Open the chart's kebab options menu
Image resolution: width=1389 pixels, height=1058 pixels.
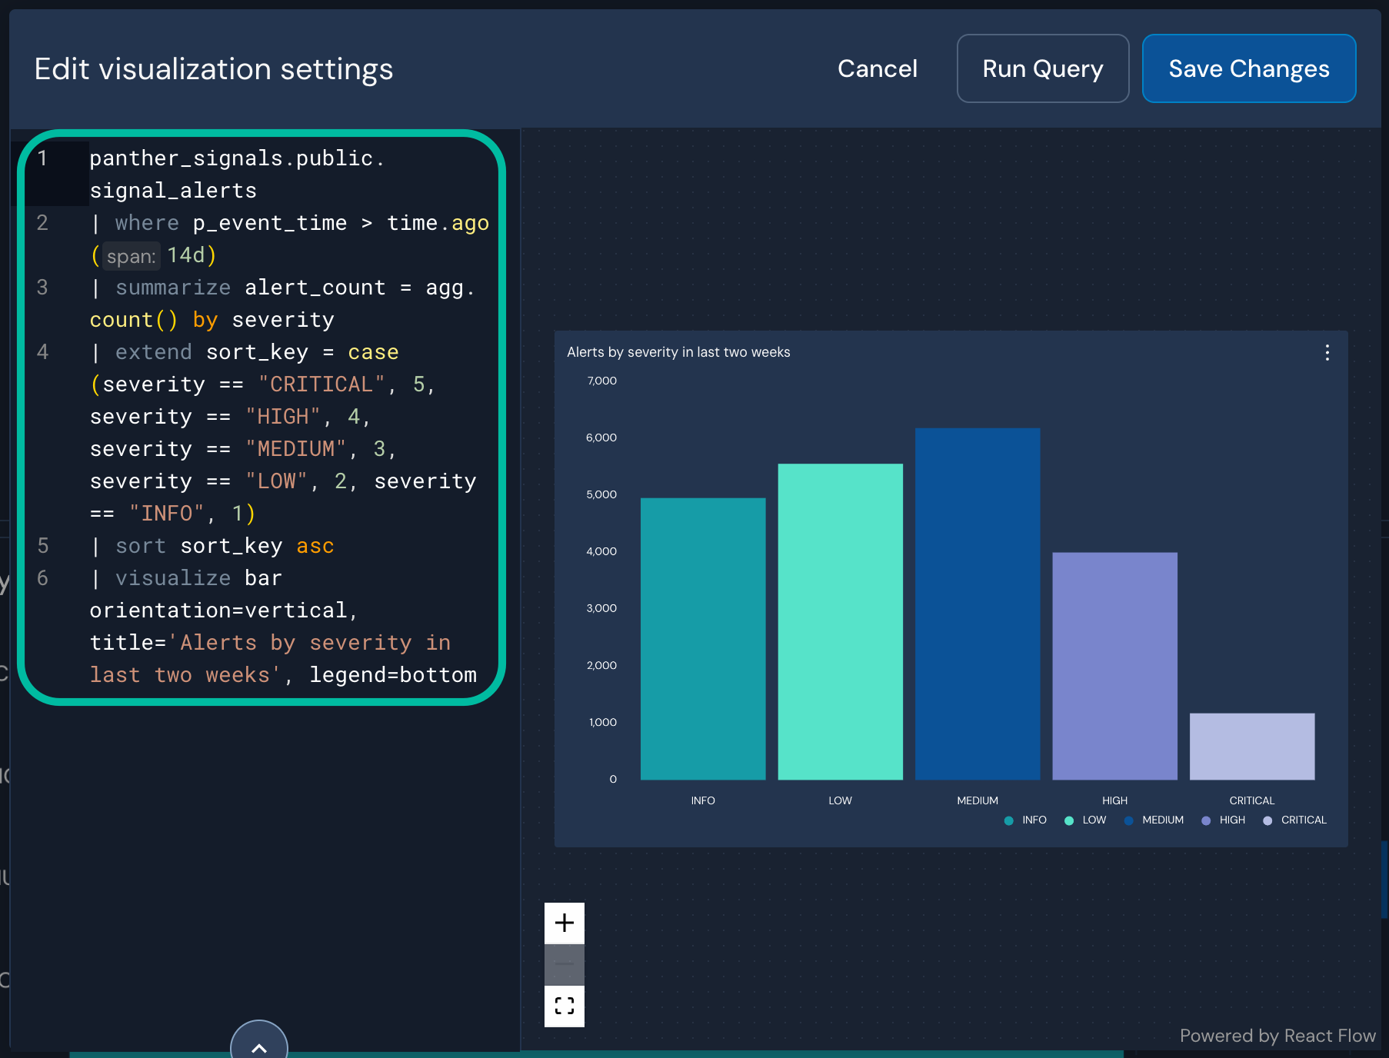pyautogui.click(x=1327, y=354)
